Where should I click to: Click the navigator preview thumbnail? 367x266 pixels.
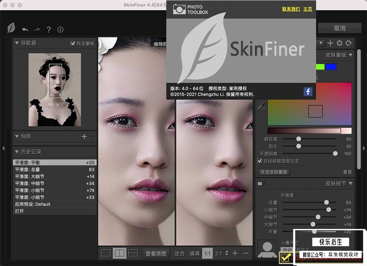point(55,90)
